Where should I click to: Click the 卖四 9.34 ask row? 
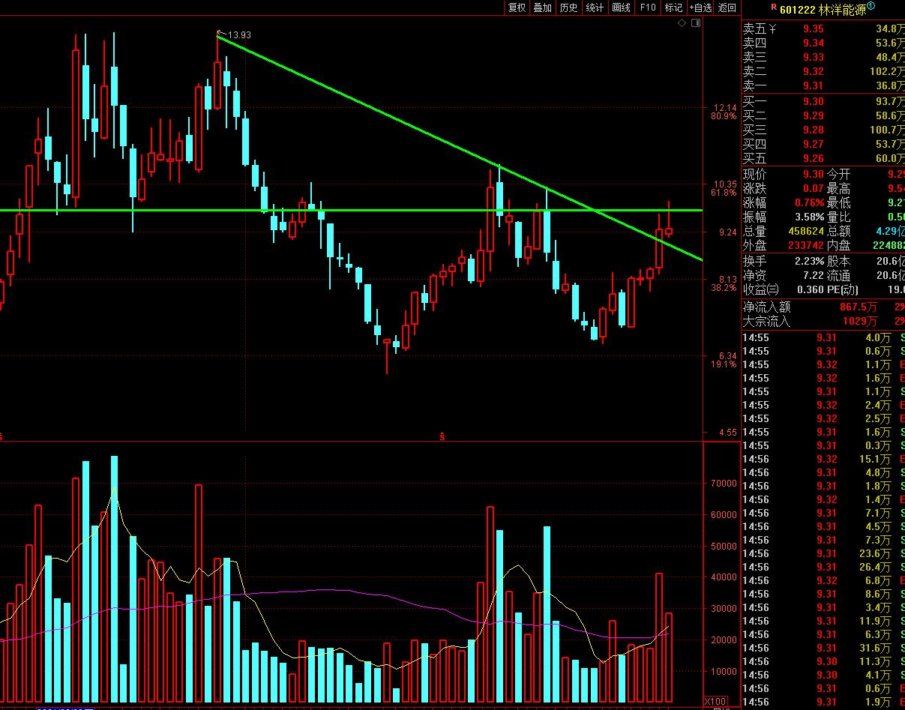pyautogui.click(x=823, y=43)
